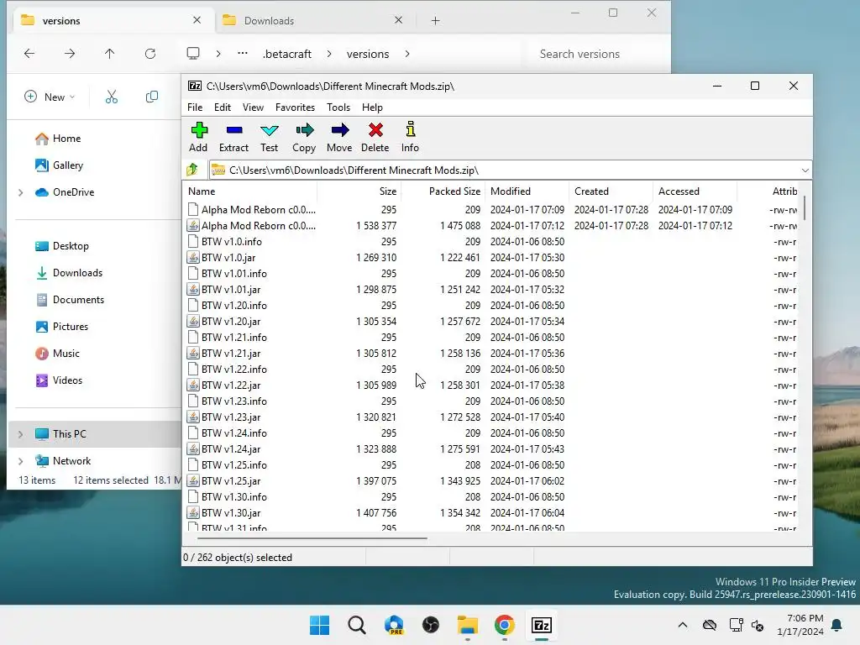This screenshot has width=860, height=645.
Task: Select the Alpha Mod Reborn 1 538 377 row
Action: point(490,225)
